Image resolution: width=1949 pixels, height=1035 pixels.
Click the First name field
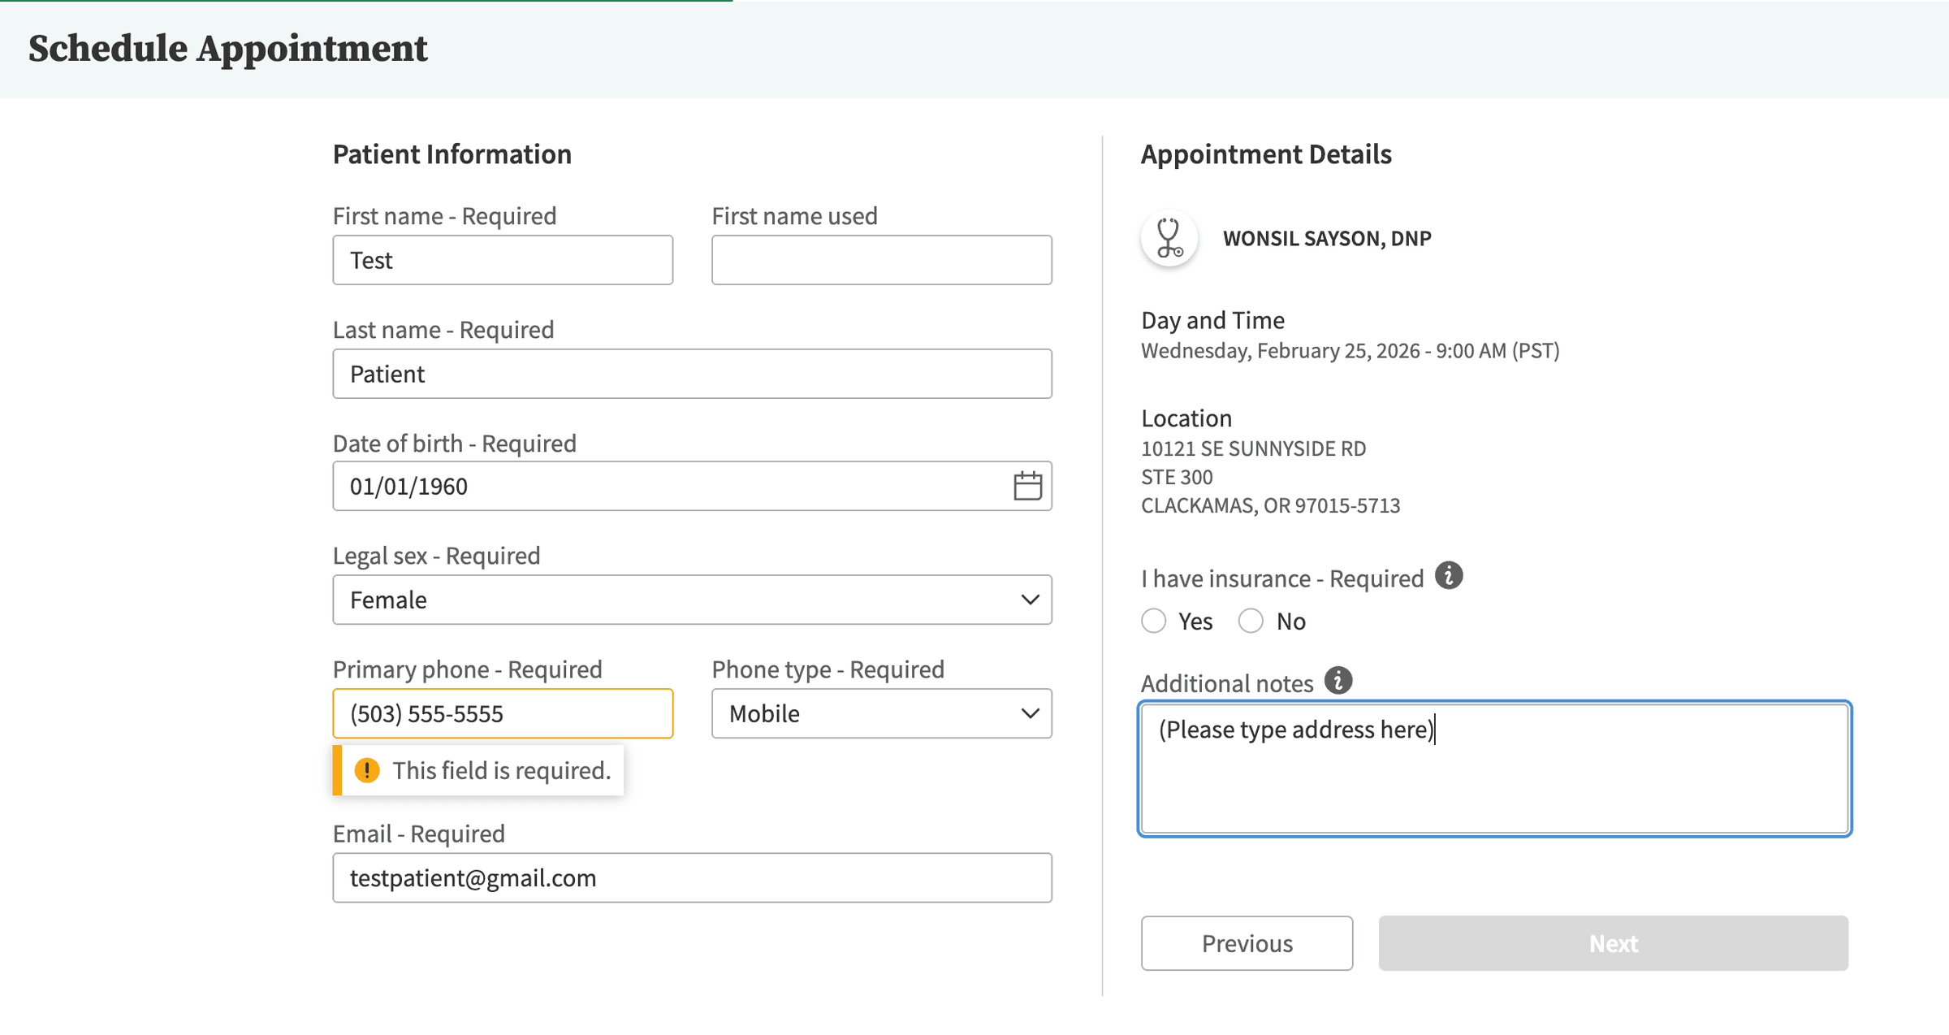(503, 260)
